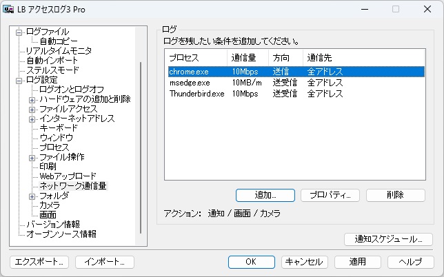Open ステルスモード settings

pos(52,70)
